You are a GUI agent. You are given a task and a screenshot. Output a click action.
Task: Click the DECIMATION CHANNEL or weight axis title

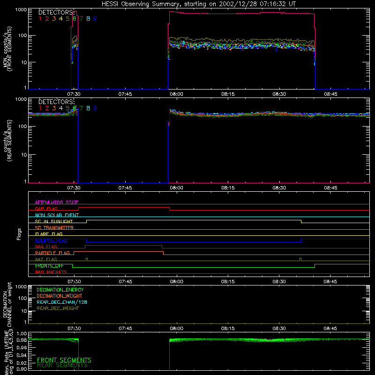(x=7, y=304)
